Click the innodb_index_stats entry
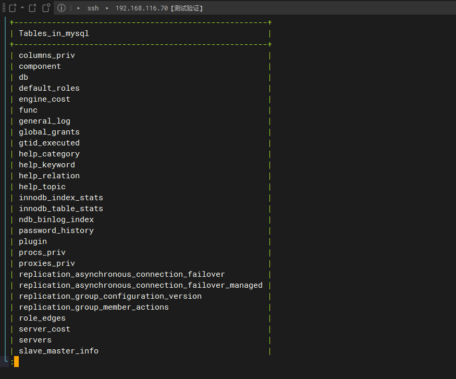 [x=61, y=198]
